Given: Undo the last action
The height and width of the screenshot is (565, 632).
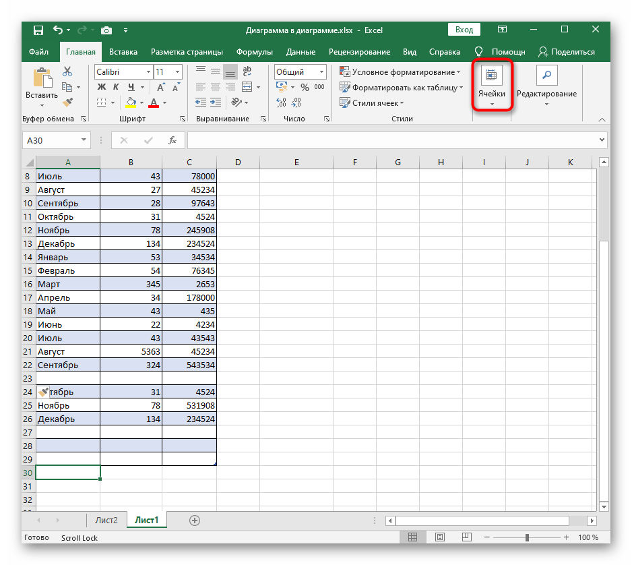Looking at the screenshot, I should 58,30.
